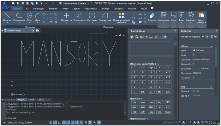This screenshot has width=221, height=126.
Task: Click the Перенести move tool
Action: coord(66,16)
